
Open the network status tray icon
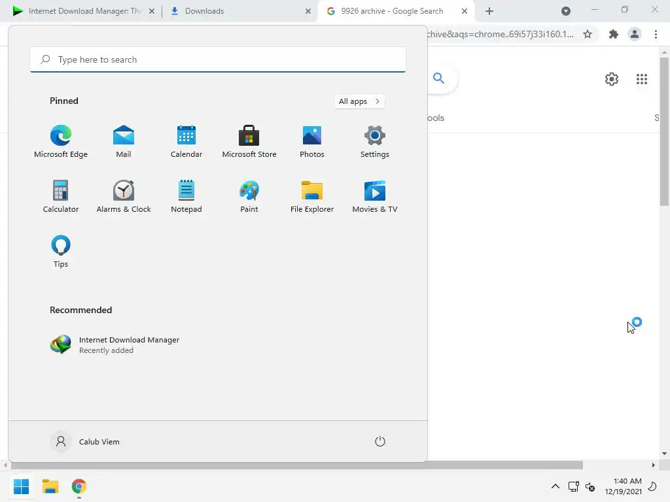pos(573,486)
